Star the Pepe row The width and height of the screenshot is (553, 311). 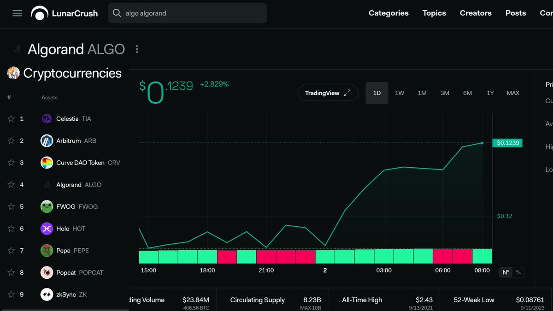[11, 251]
